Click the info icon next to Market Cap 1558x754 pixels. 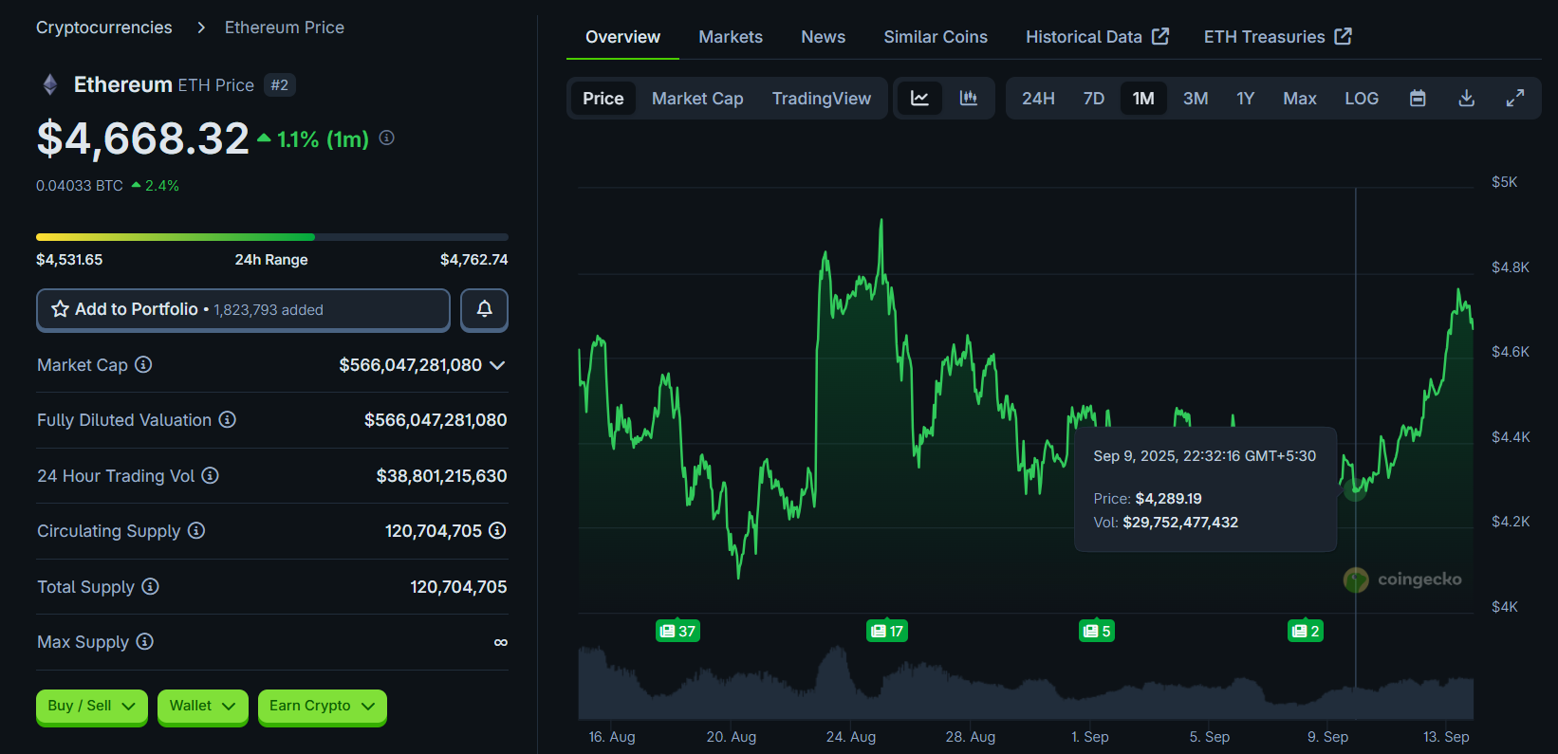(143, 364)
